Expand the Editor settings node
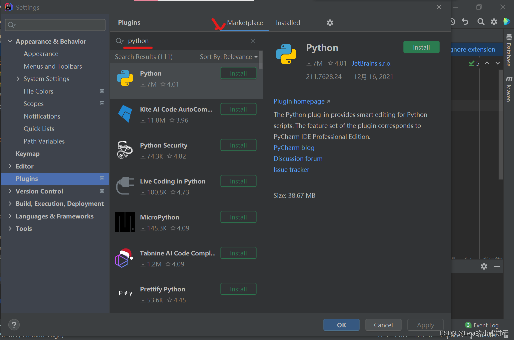Image resolution: width=514 pixels, height=340 pixels. [x=10, y=166]
